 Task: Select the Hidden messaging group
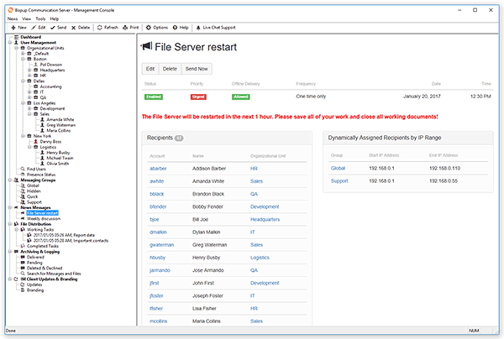pos(34,191)
